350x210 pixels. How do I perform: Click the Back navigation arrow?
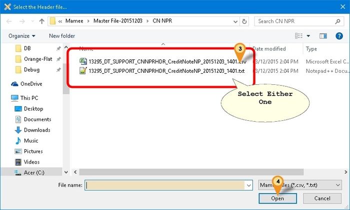9,22
